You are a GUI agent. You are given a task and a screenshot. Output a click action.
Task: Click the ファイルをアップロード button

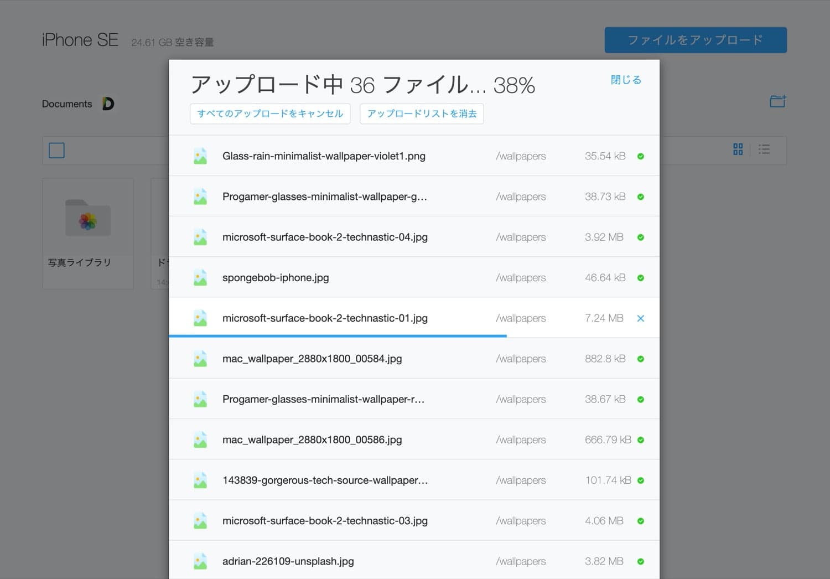coord(696,40)
